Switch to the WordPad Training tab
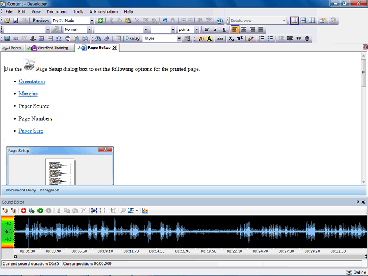Screen dimensions: 368x276 click(x=49, y=48)
